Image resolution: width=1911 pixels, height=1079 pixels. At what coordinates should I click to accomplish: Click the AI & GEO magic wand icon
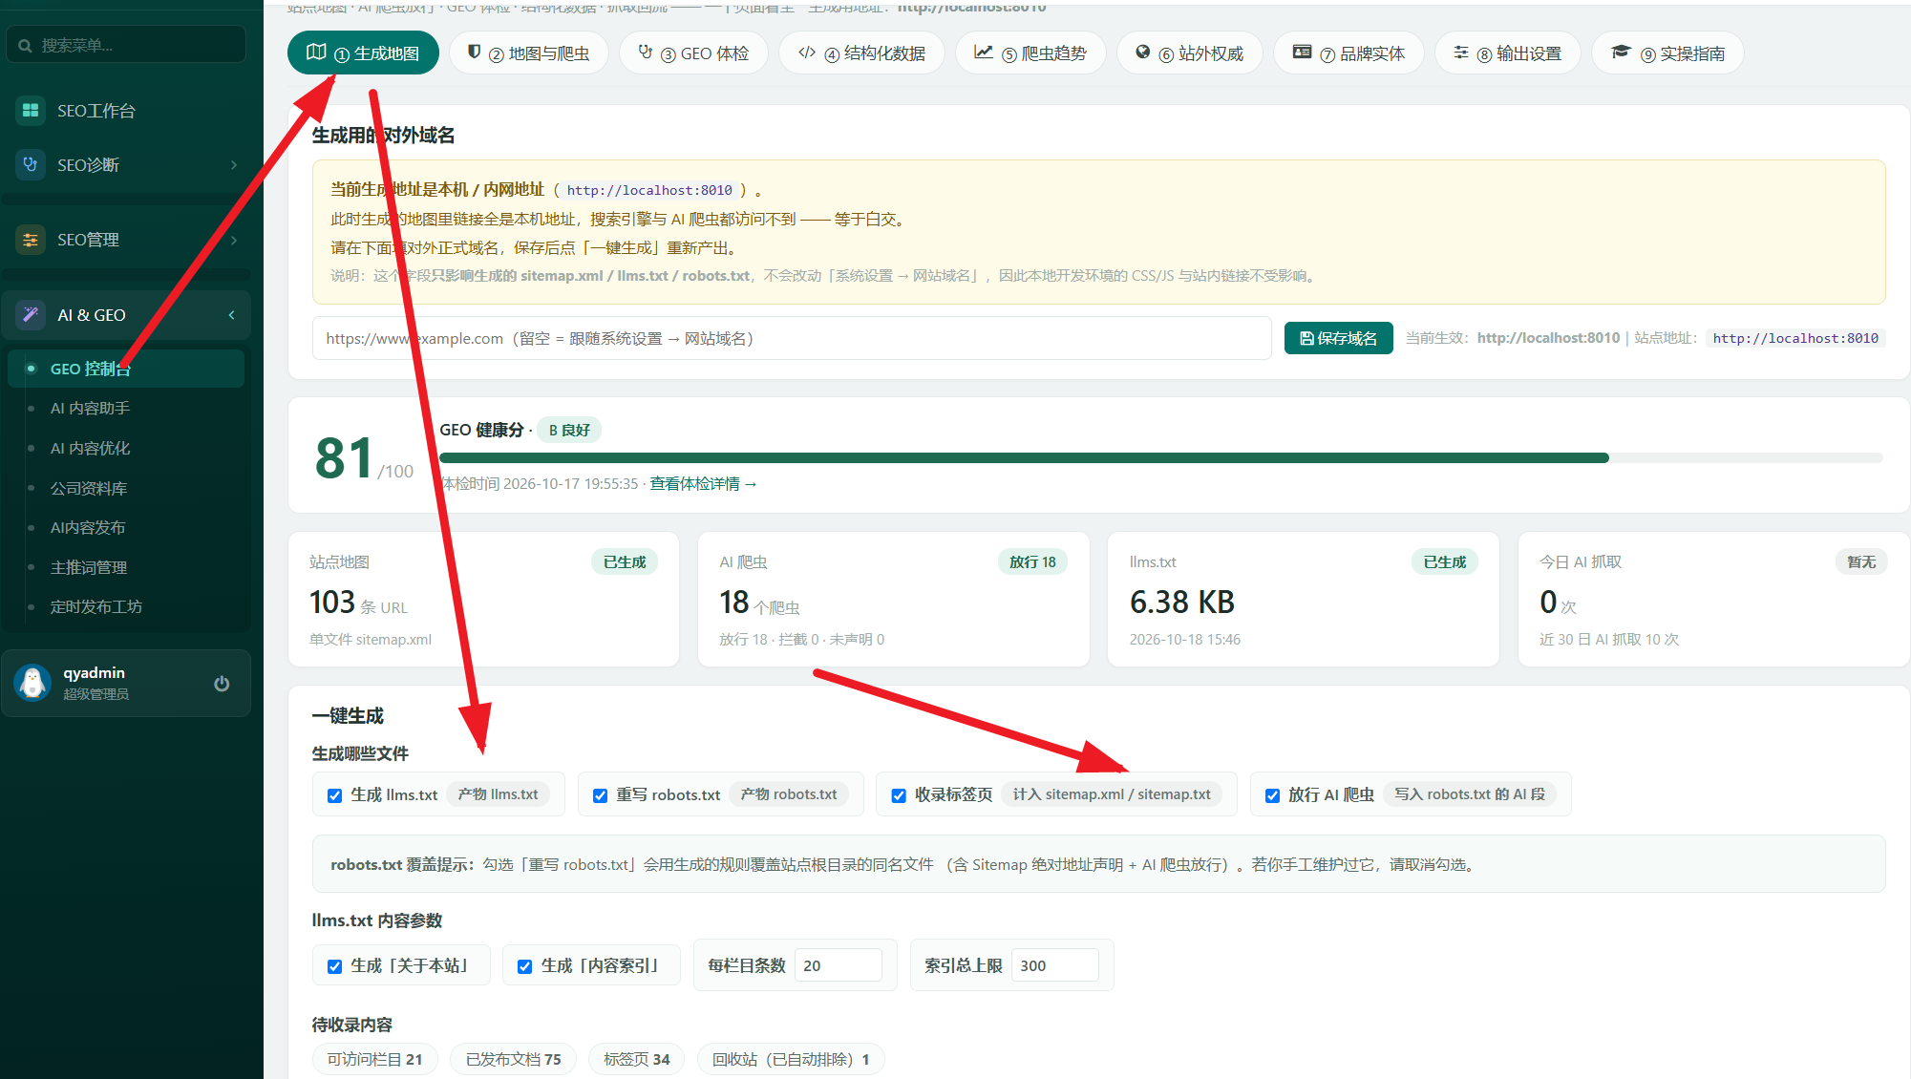click(x=31, y=314)
